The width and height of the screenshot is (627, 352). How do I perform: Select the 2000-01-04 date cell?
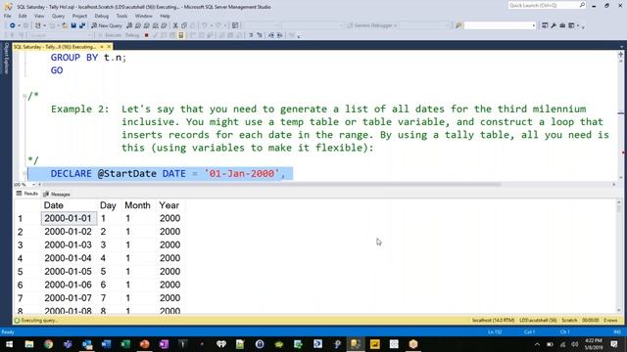coord(69,258)
